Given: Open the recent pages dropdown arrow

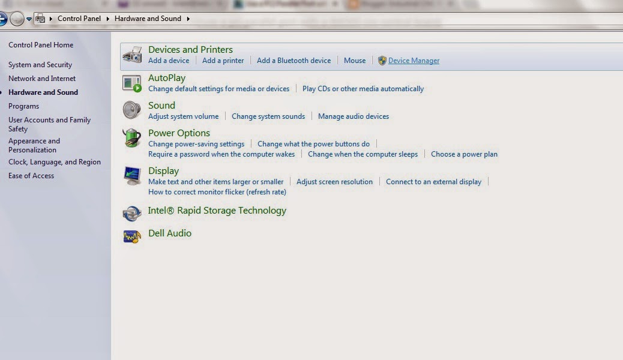Looking at the screenshot, I should 29,19.
